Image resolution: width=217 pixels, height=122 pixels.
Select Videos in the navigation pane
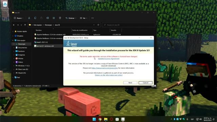[19, 62]
